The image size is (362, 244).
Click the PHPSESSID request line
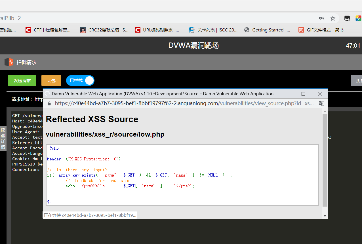[x=27, y=164]
